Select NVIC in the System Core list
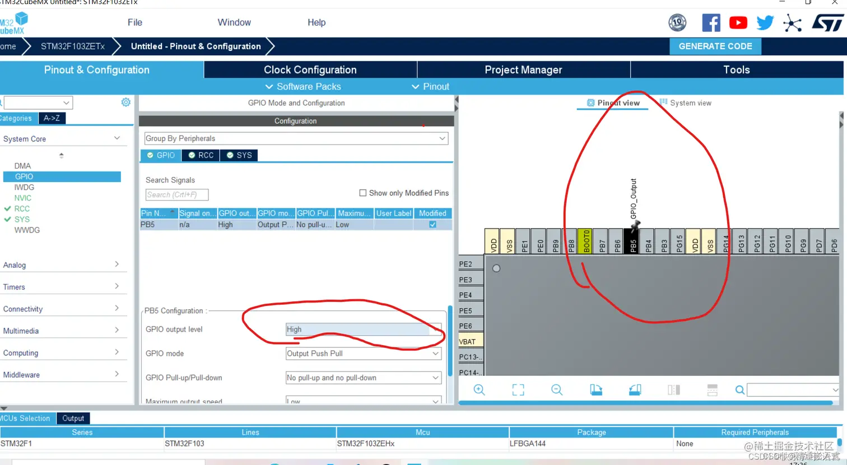 23,198
